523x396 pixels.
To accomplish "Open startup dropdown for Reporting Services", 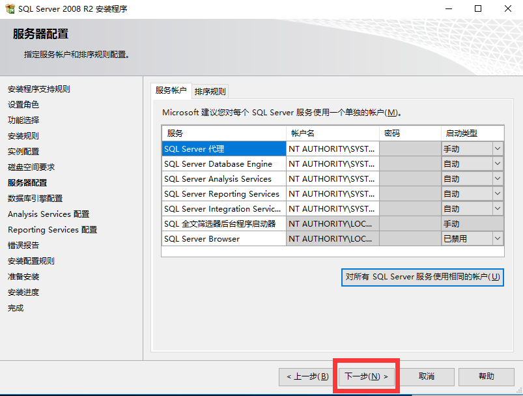I will click(x=496, y=193).
